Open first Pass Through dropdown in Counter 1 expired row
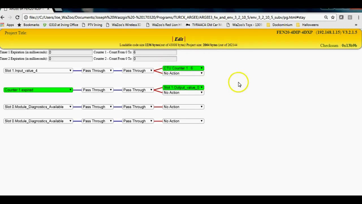 click(98, 90)
